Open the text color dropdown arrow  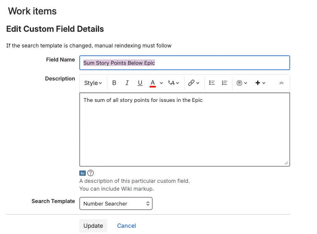pos(161,83)
